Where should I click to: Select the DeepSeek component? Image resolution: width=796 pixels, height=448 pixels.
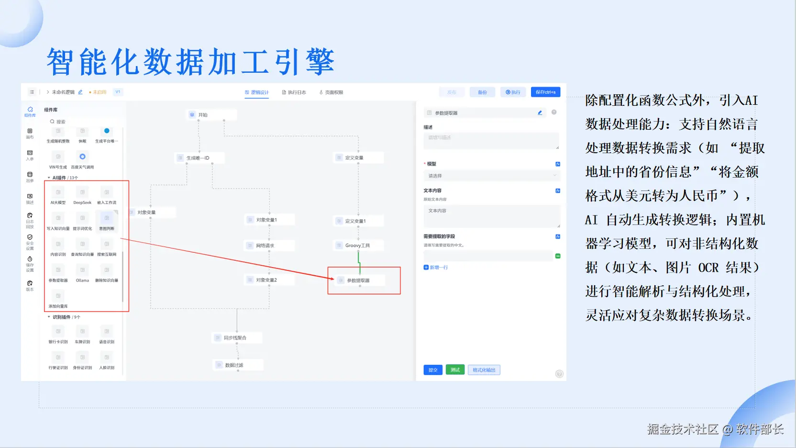point(82,196)
